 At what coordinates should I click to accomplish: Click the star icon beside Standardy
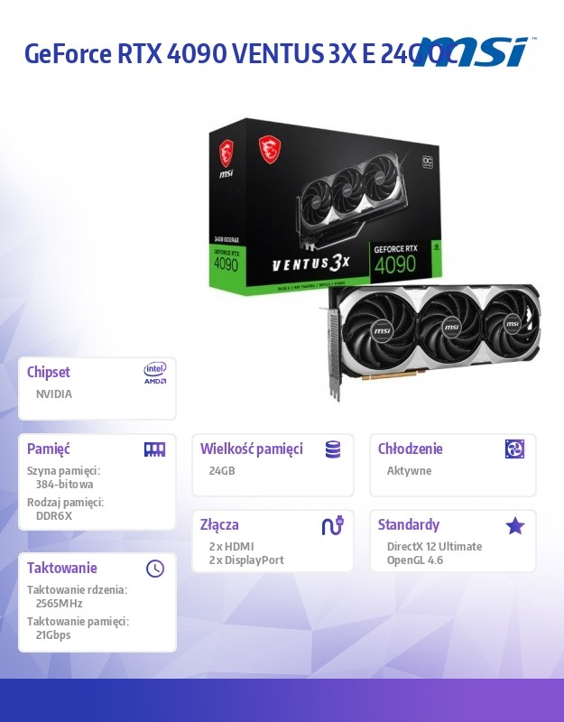click(514, 525)
